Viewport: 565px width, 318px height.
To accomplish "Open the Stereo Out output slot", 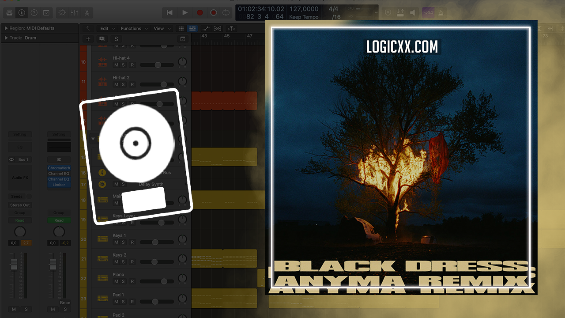I will [20, 205].
